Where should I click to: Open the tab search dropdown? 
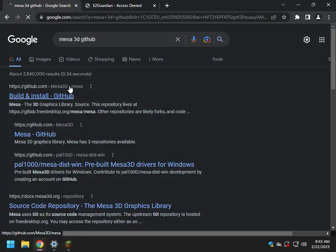pyautogui.click(x=283, y=5)
